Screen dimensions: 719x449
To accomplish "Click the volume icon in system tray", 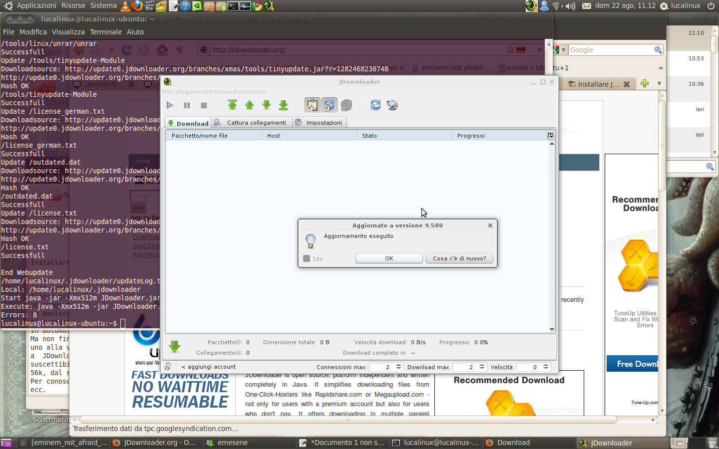I will coord(571,6).
